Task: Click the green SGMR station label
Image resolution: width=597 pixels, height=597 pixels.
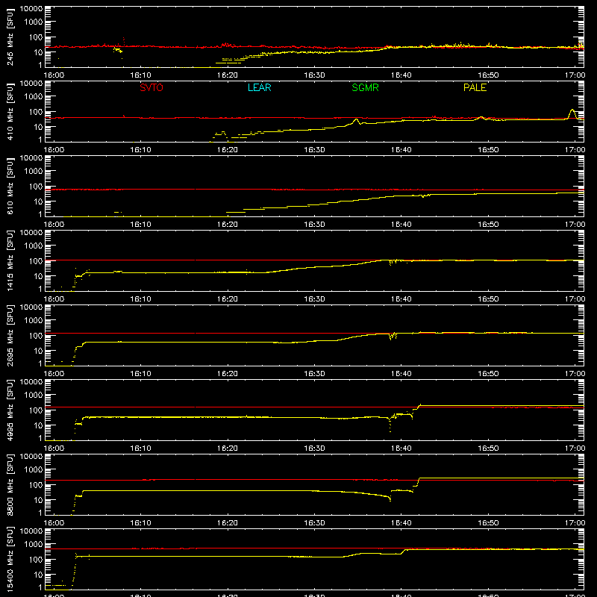Action: (x=365, y=87)
